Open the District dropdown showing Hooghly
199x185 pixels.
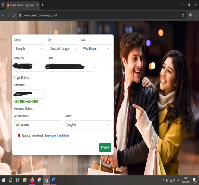tap(29, 49)
